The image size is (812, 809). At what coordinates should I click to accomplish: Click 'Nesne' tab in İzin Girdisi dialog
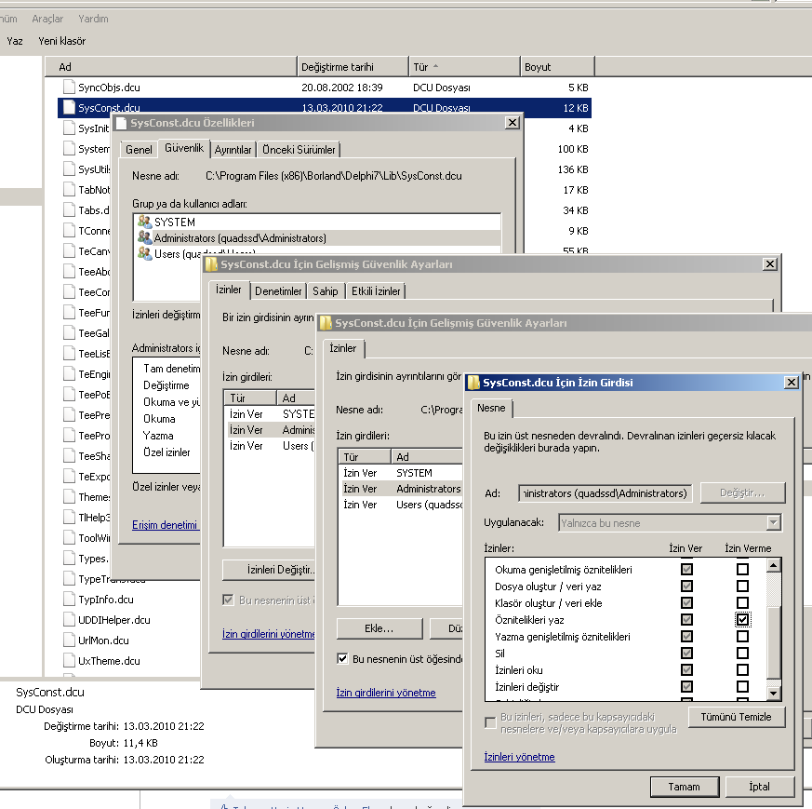point(491,408)
